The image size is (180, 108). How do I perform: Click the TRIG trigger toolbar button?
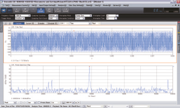pyautogui.click(x=49, y=11)
